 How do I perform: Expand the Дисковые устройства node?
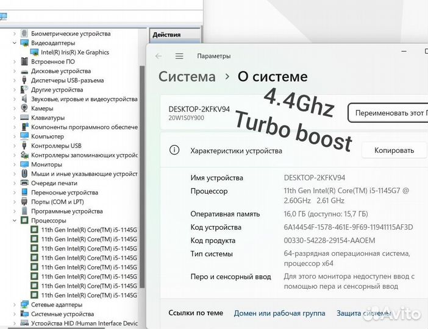tap(15, 71)
